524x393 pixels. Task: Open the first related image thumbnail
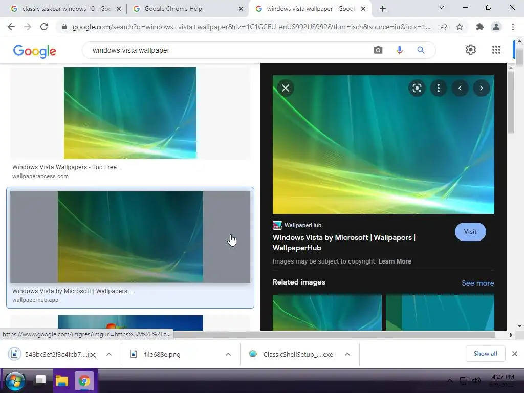coord(327,312)
